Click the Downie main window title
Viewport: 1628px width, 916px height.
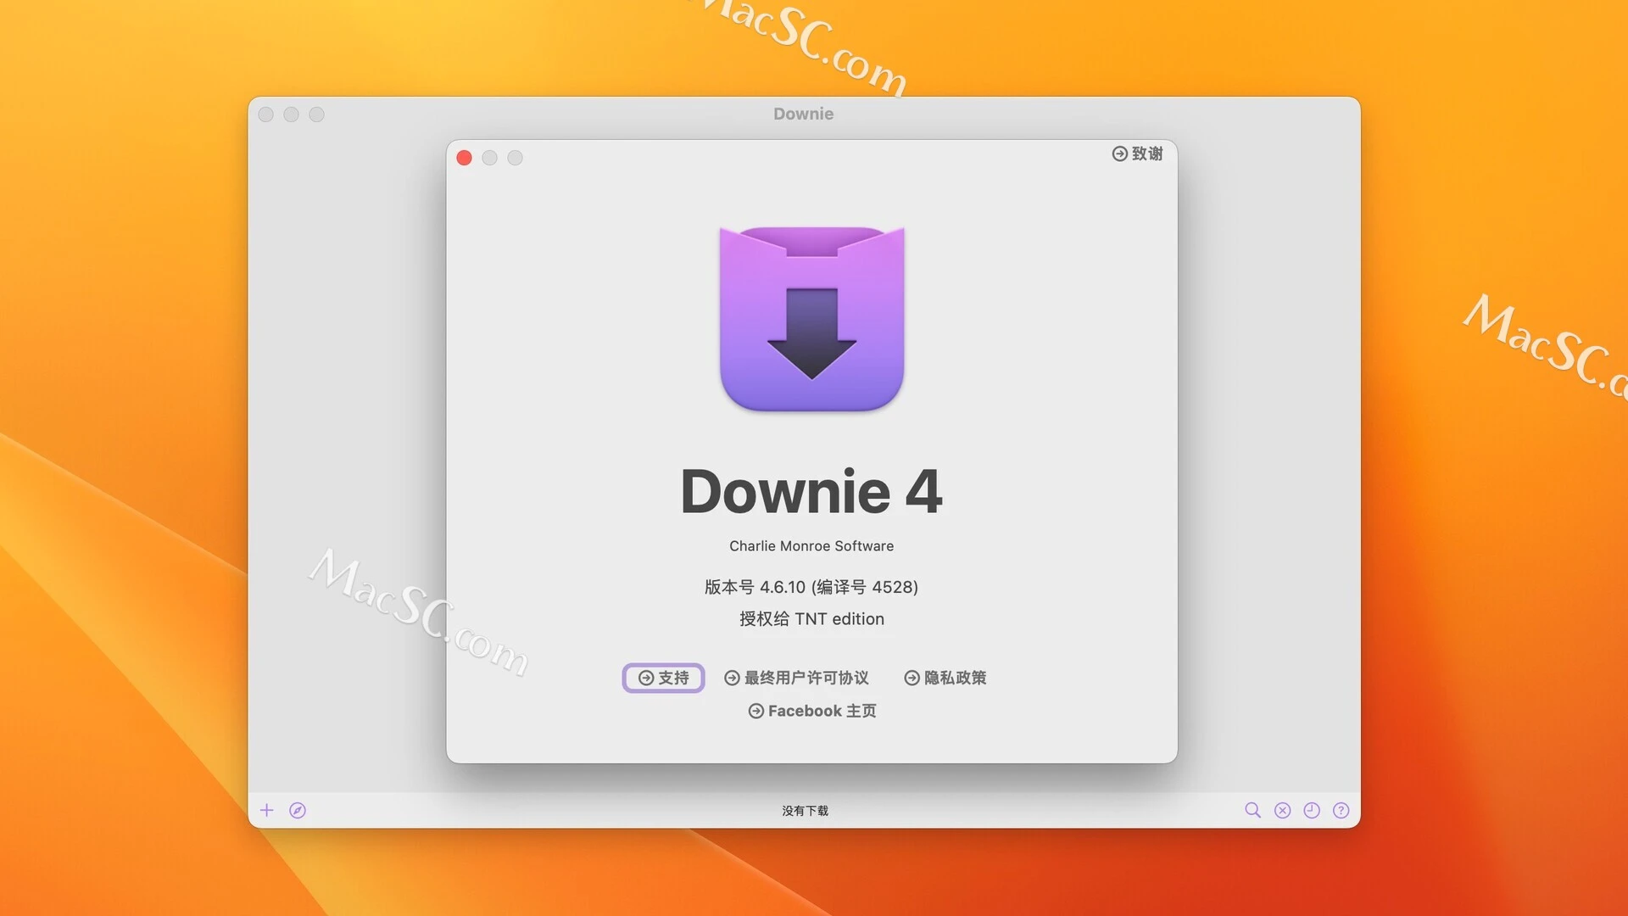(803, 114)
